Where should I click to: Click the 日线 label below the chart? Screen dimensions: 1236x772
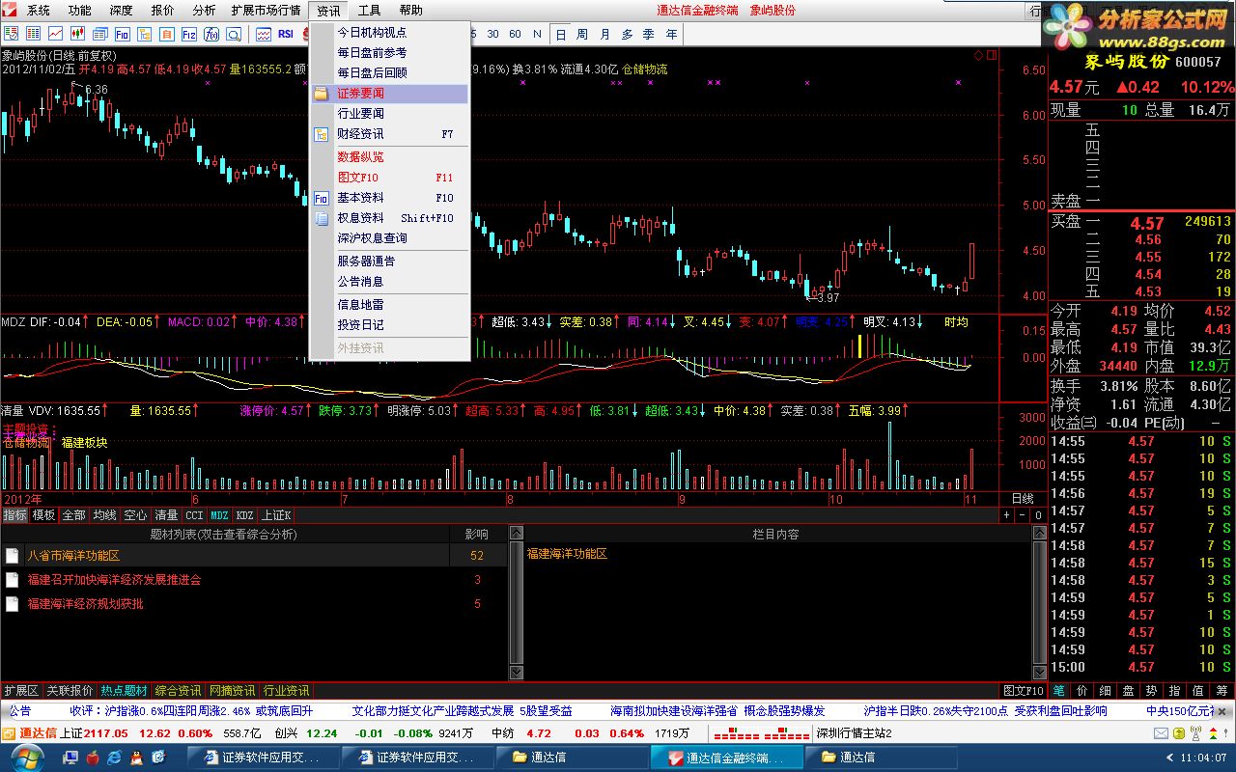1023,499
